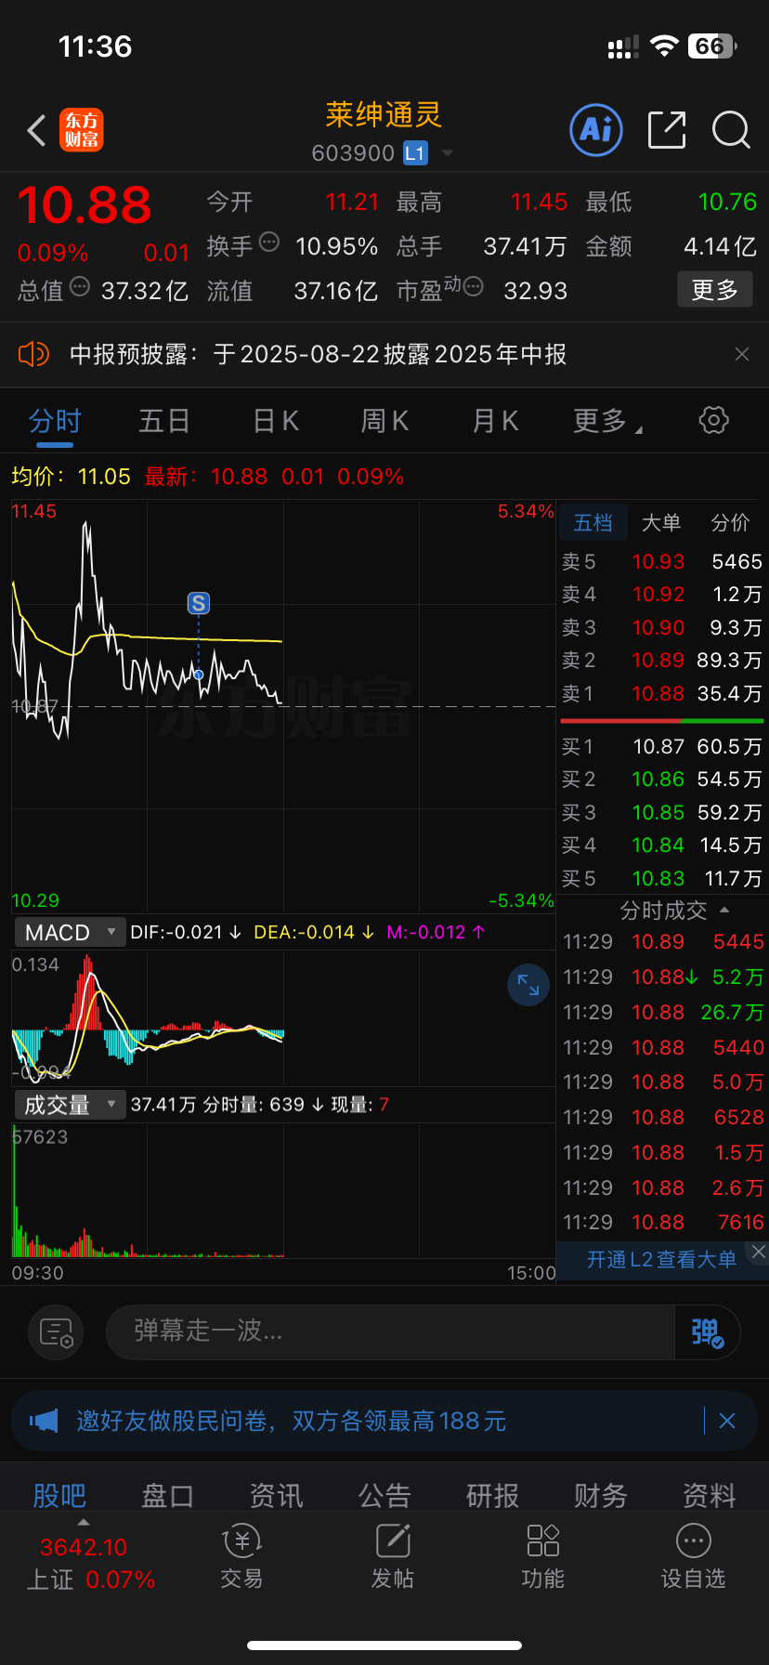Expand the 更多 chart period dropdown
This screenshot has width=769, height=1665.
tap(607, 421)
